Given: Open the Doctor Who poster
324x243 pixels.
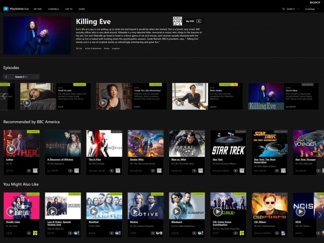Looking at the screenshot, I should 145,143.
